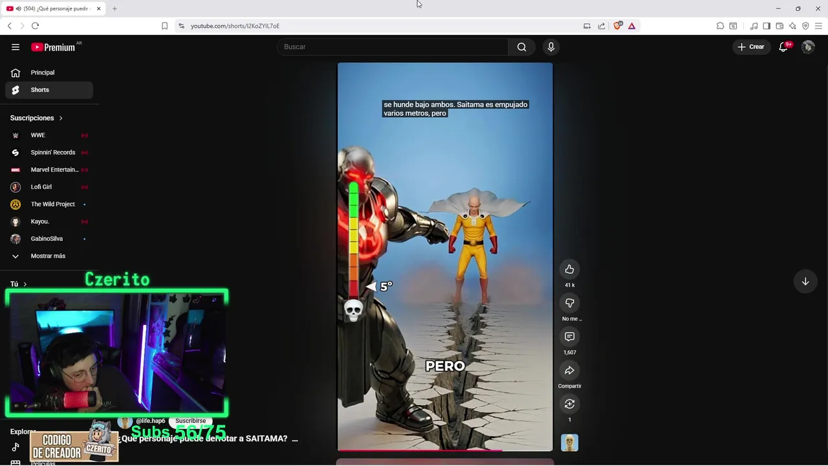Viewport: 828px width, 466px height.
Task: Open the notifications bell
Action: point(783,47)
